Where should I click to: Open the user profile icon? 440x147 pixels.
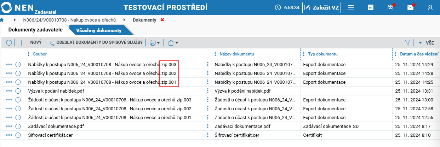430,8
